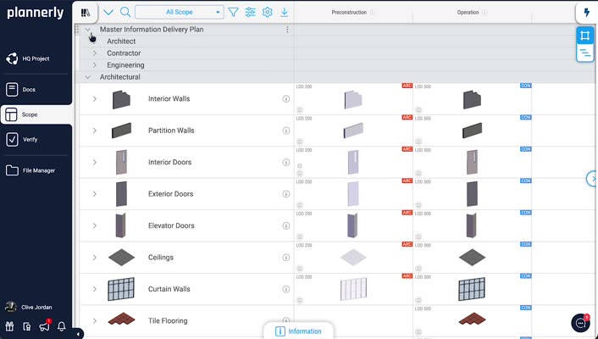The image size is (598, 339).
Task: Click info icon for Curtain Walls
Action: click(286, 289)
